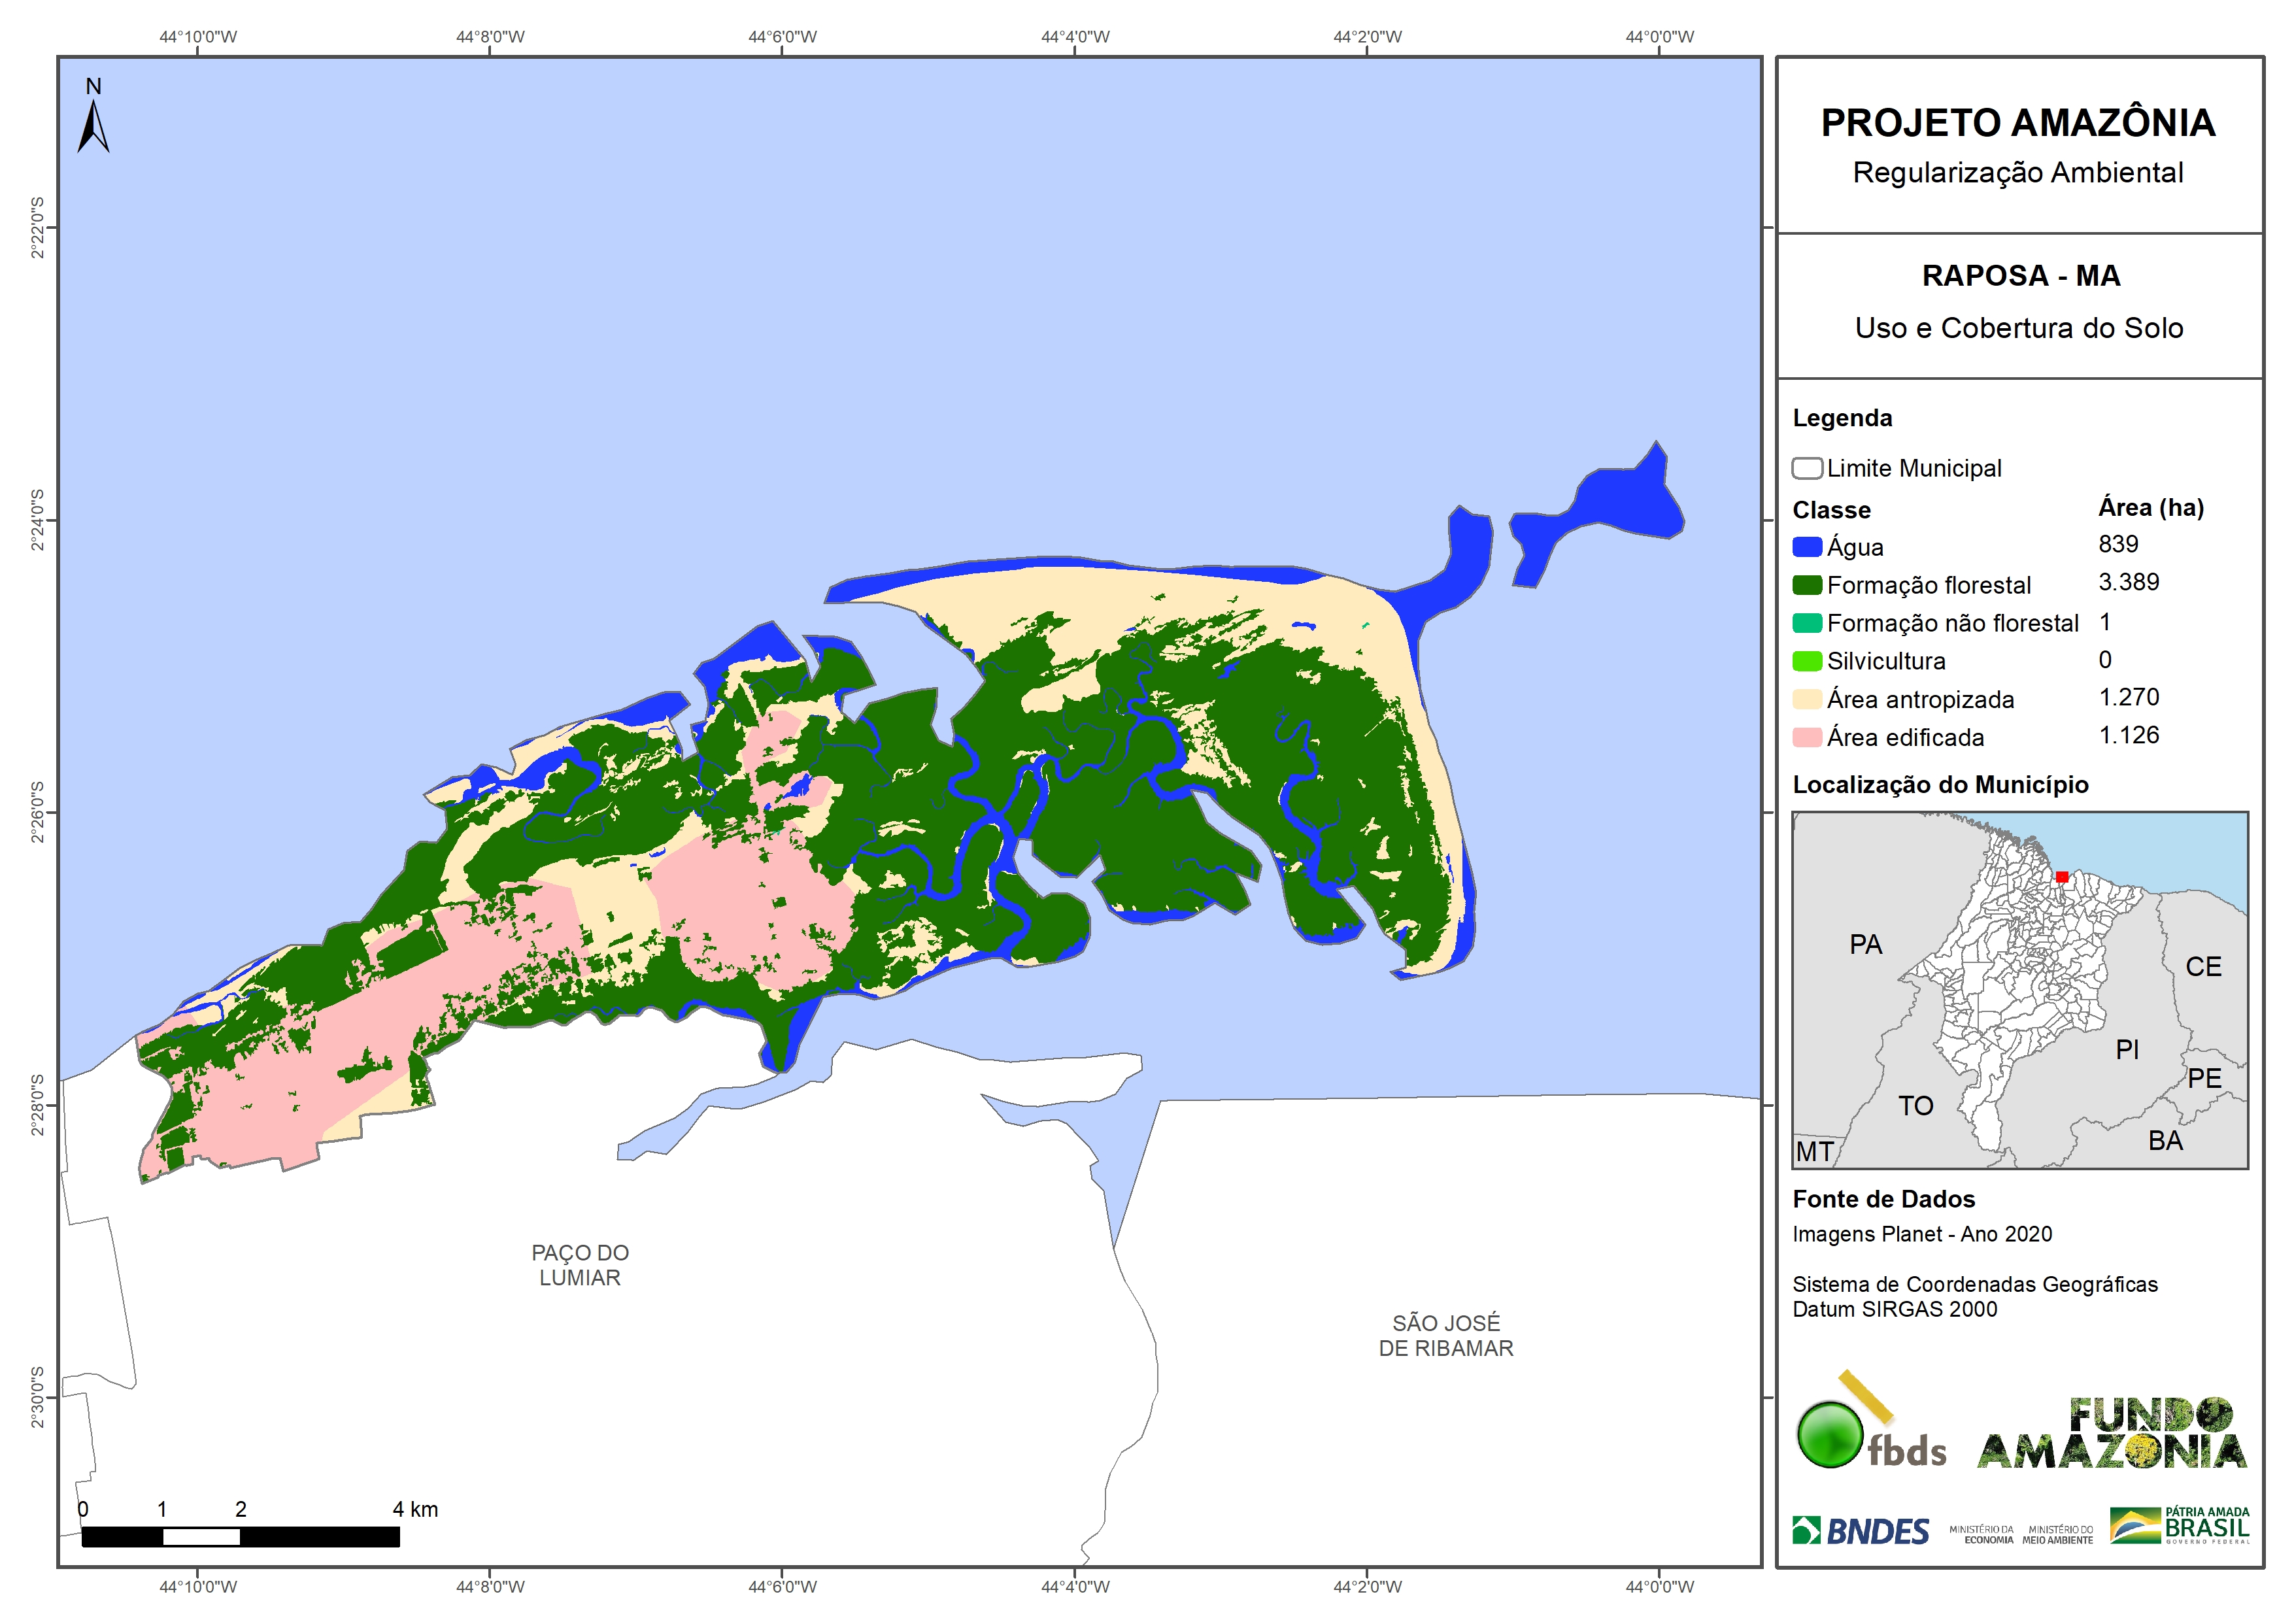Image resolution: width=2294 pixels, height=1622 pixels.
Task: Click the Silvicultura bright green swatch
Action: tap(1806, 660)
